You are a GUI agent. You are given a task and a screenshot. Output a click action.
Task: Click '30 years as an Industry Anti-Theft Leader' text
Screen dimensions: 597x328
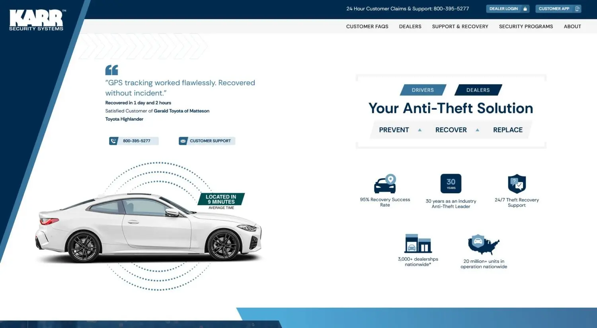(451, 204)
